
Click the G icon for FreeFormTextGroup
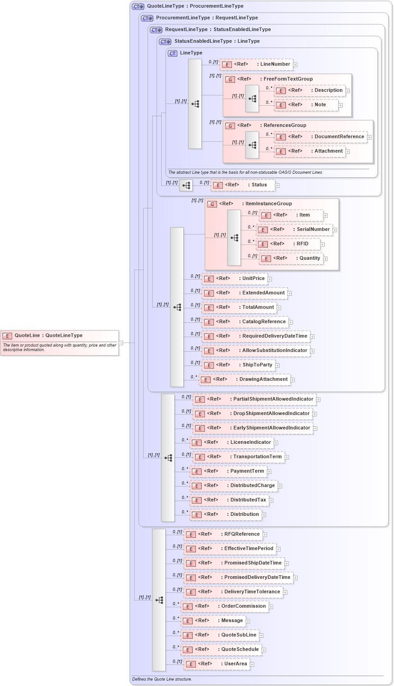(230, 79)
